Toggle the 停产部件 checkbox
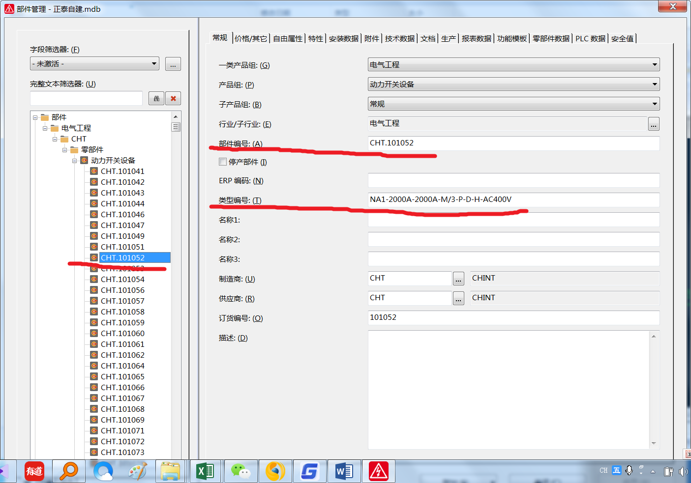Screen dimensions: 691x483 click(x=223, y=162)
